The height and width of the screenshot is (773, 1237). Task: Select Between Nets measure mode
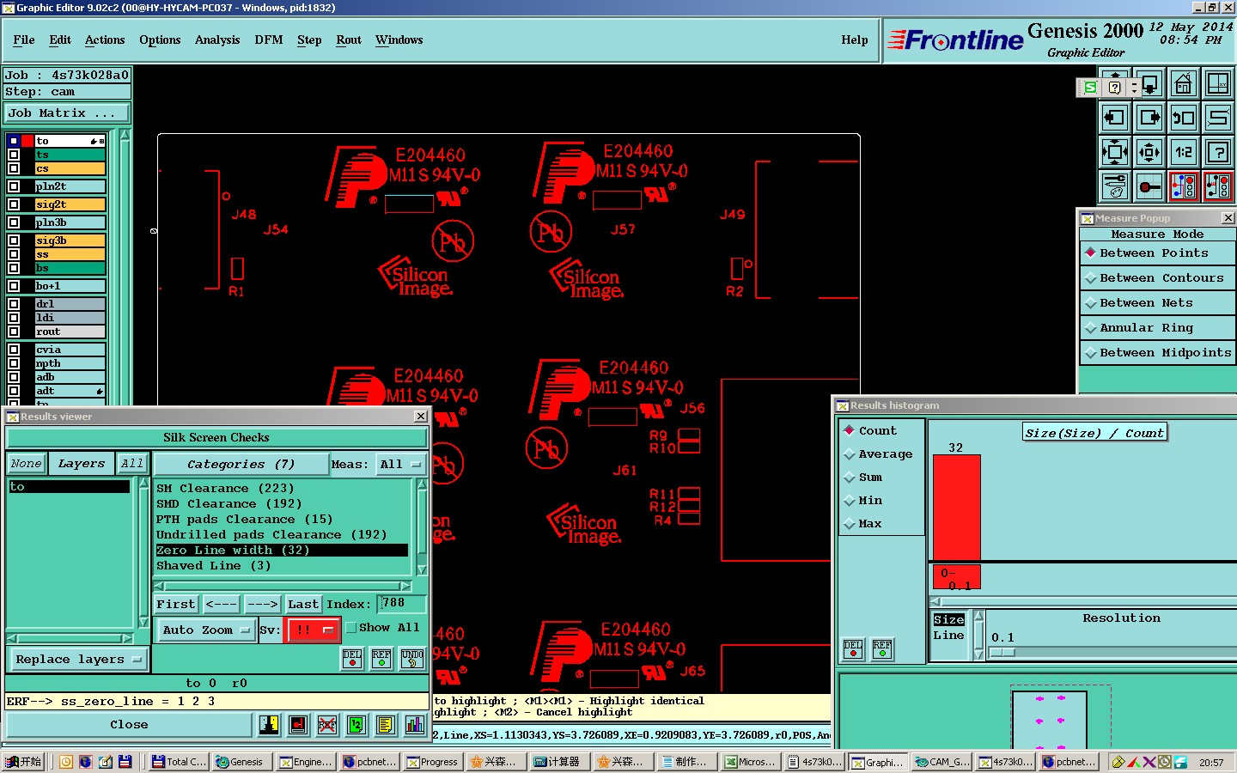[1157, 303]
